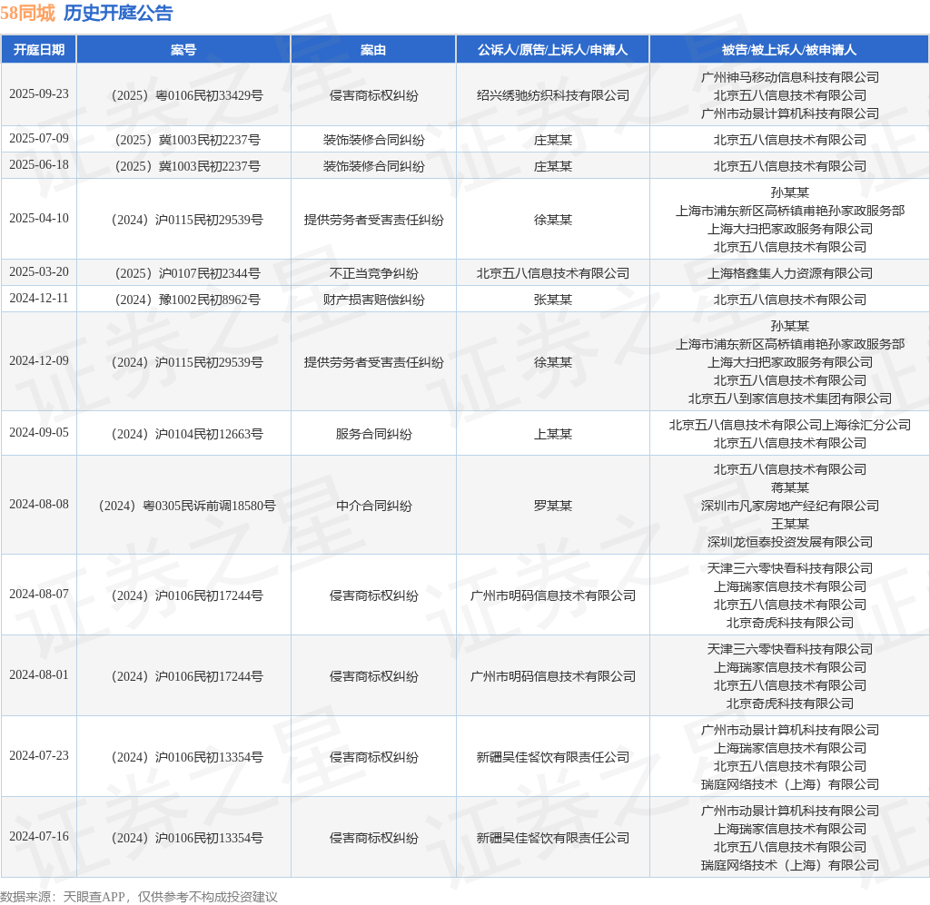Viewport: 930px width, 905px height.
Task: Click defendant 深圳龙恒泰投资发展有限公司
Action: pos(790,542)
